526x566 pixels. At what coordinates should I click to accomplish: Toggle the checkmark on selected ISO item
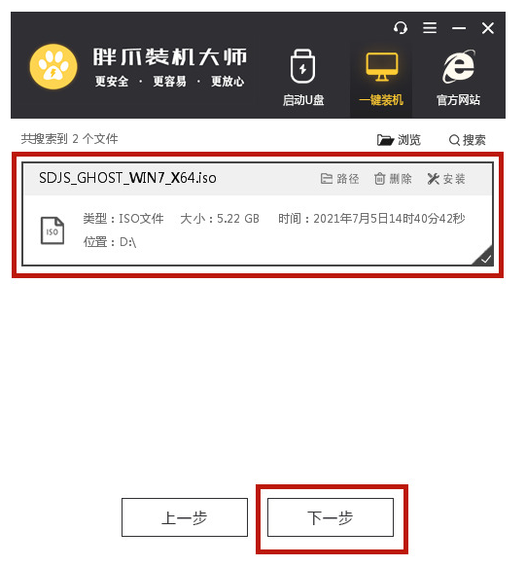[484, 257]
